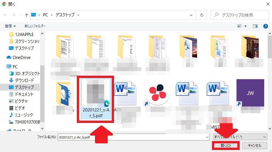Image resolution: width=272 pixels, height=152 pixels.
Task: Select the purple JW shortcut icon
Action: click(250, 93)
